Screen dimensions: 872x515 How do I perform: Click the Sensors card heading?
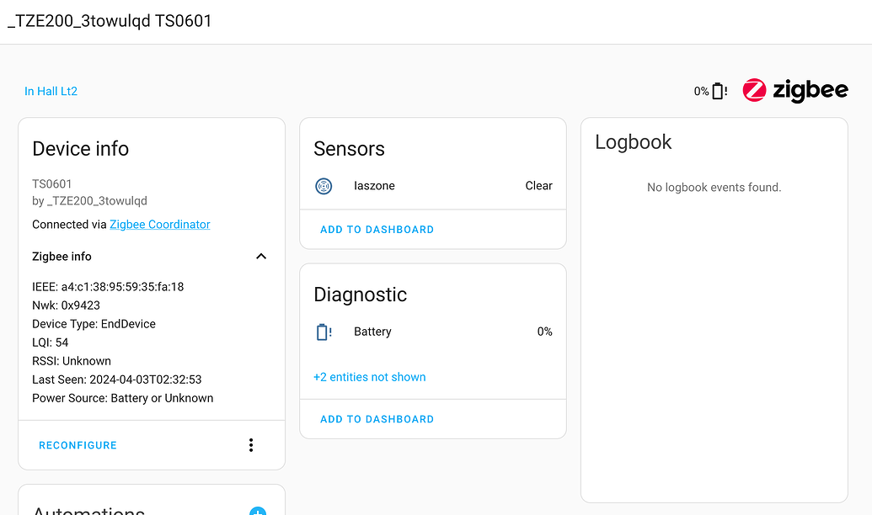click(x=350, y=149)
